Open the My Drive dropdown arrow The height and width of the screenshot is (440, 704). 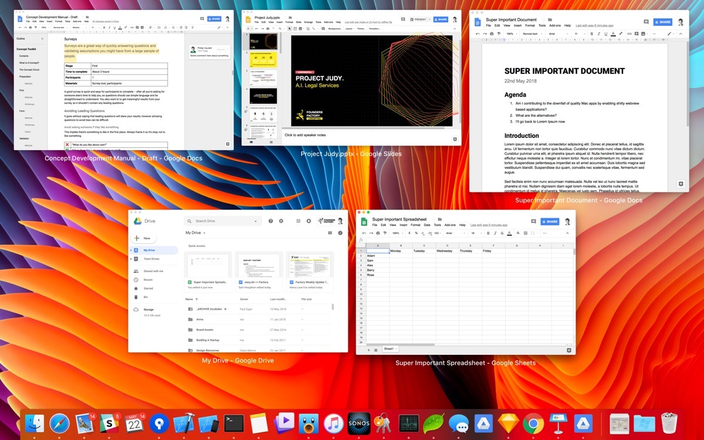(204, 233)
